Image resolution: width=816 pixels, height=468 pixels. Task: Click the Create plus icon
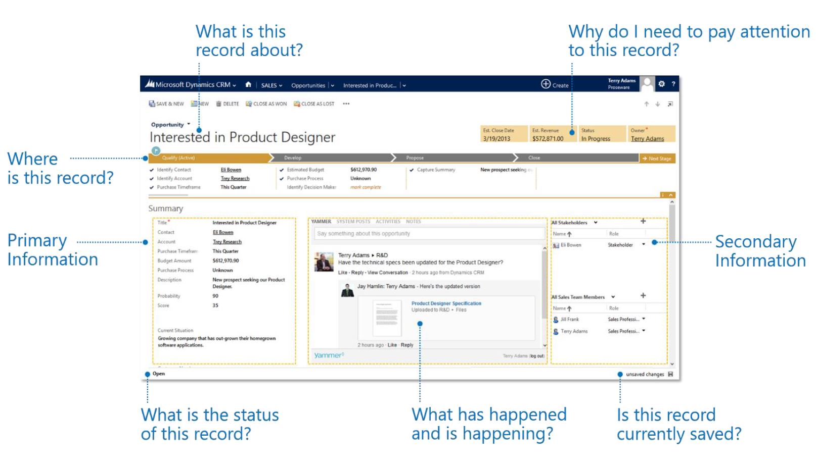(x=546, y=84)
